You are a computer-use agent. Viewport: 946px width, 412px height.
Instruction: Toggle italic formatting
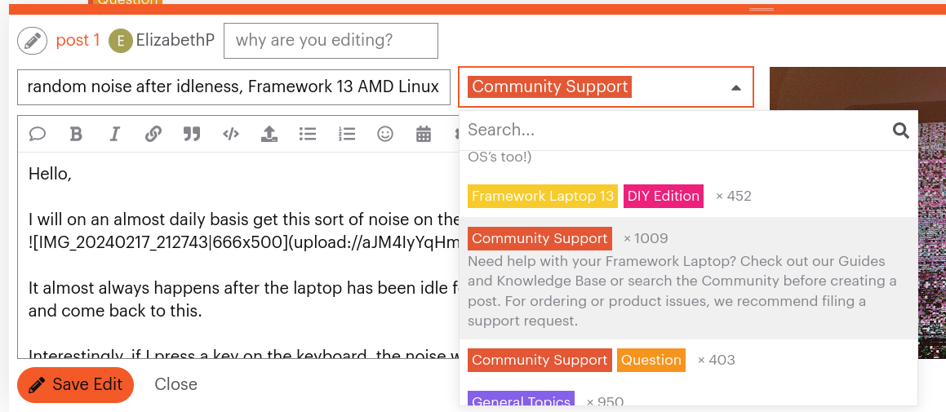tap(114, 134)
